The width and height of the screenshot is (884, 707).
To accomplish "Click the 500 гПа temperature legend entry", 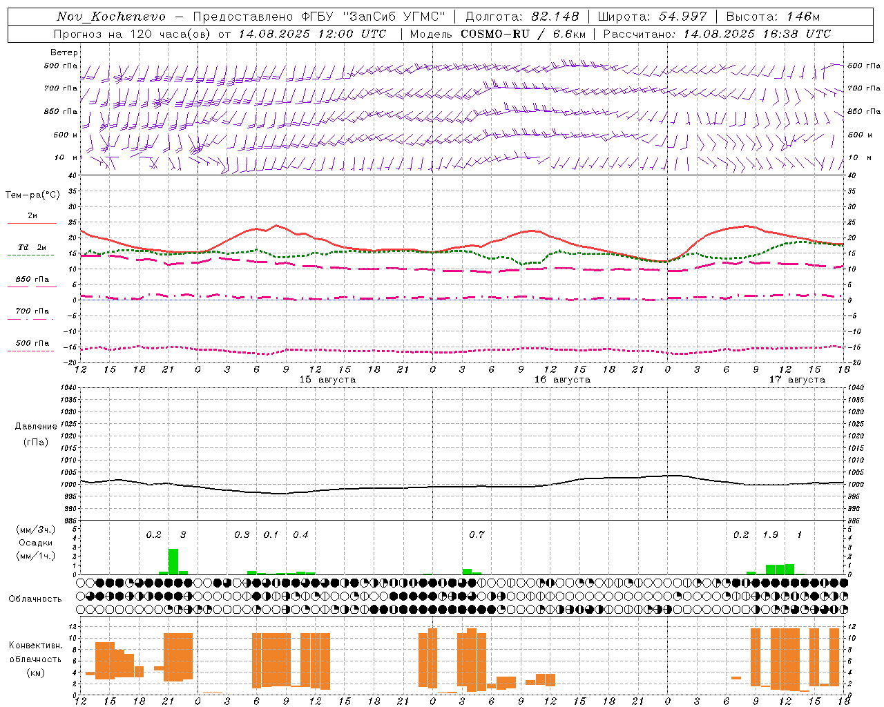I will [x=32, y=343].
